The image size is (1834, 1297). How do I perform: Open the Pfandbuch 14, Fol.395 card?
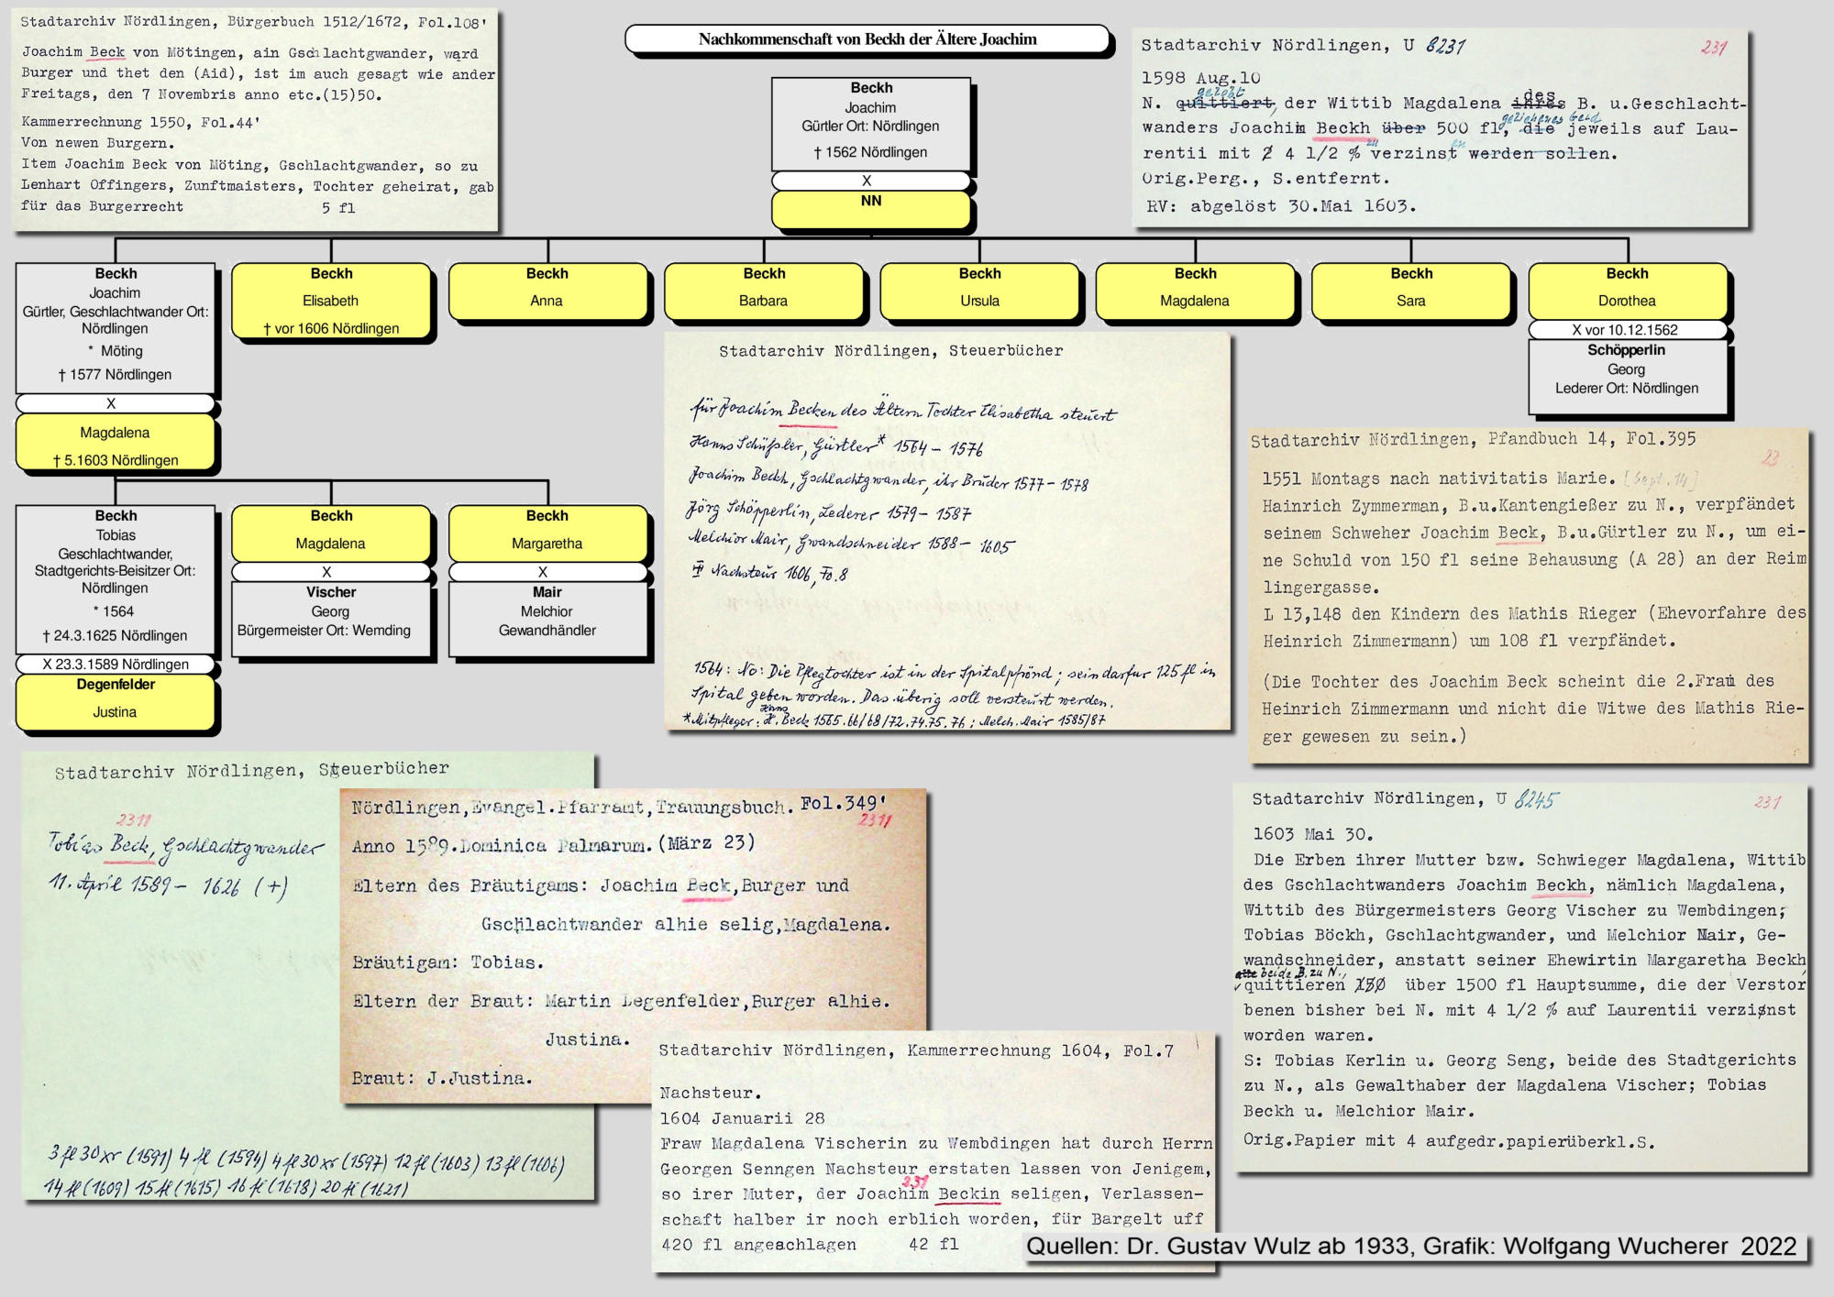click(x=1528, y=594)
